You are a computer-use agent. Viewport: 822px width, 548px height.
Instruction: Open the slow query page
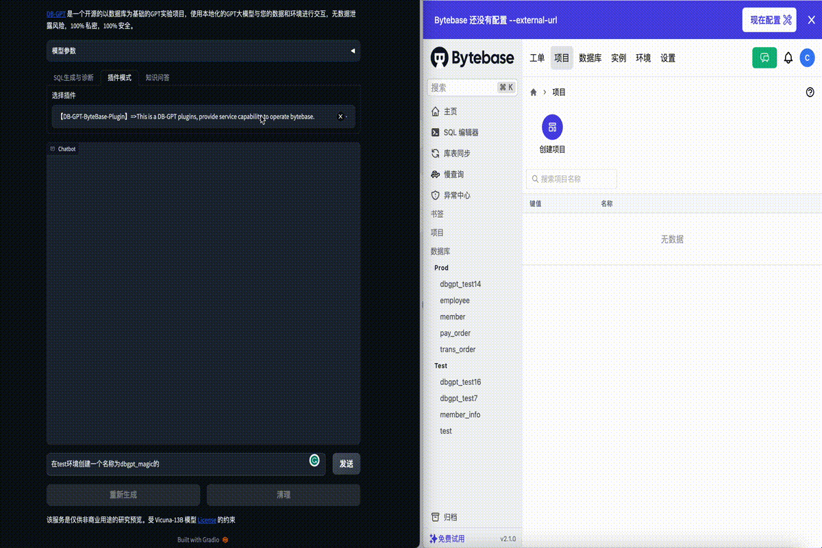[453, 175]
